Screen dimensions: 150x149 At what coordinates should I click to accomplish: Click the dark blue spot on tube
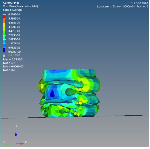coord(52,93)
